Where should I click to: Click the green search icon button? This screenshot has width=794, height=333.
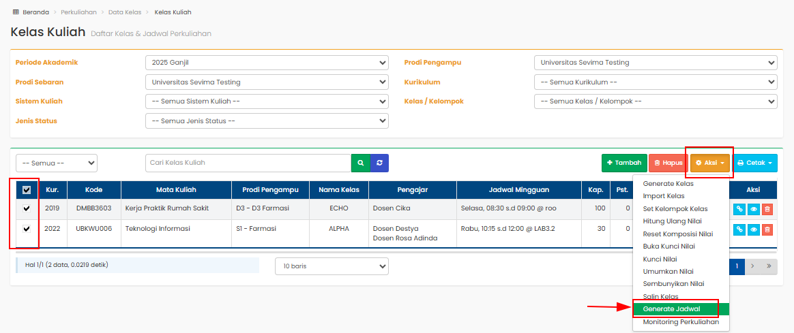pos(360,163)
